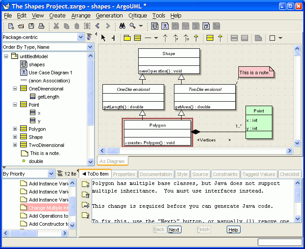Click the Resolve To Do item icon
Image resolution: width=305 pixels, height=249 pixels.
coord(85,195)
